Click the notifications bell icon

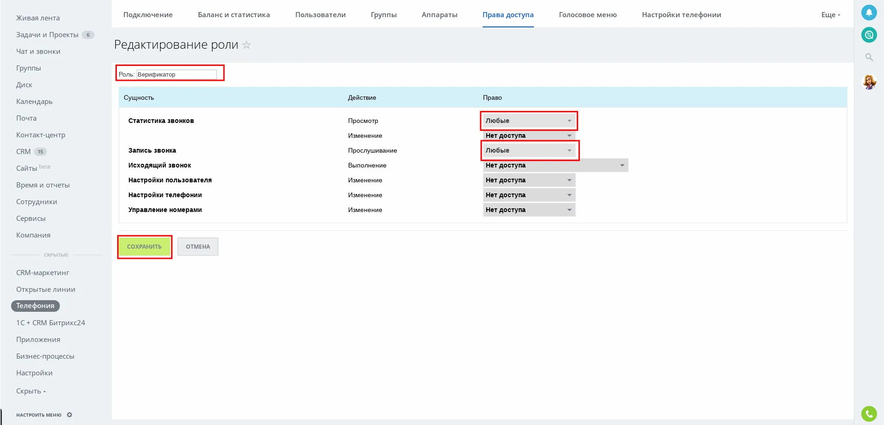(869, 13)
